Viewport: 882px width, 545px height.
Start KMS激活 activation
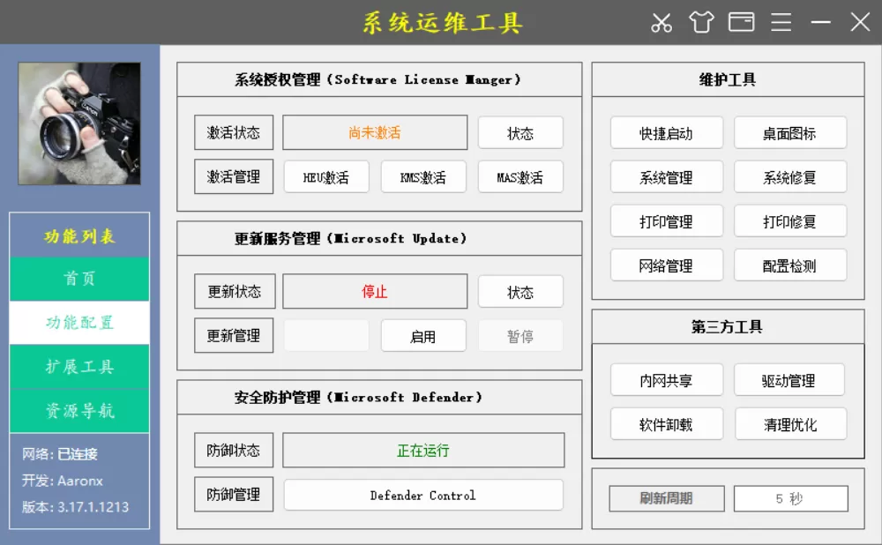[x=423, y=176]
